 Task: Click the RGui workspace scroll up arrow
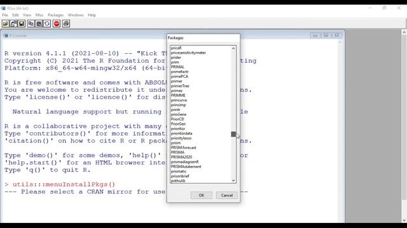404,32
